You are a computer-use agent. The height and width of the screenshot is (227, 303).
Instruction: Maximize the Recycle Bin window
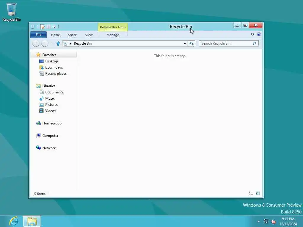pyautogui.click(x=245, y=25)
